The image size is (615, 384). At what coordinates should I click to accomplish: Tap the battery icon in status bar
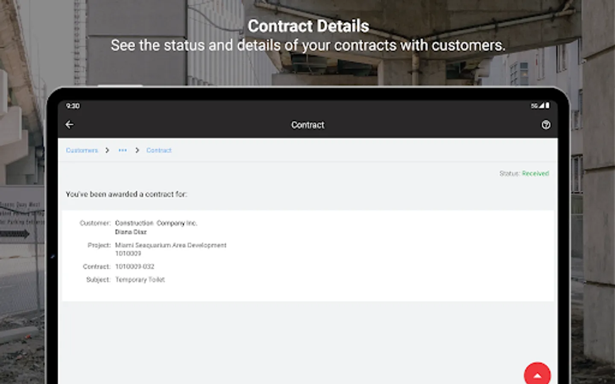coord(548,105)
